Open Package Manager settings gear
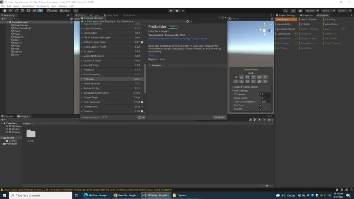Image resolution: width=354 pixels, height=199 pixels. click(x=188, y=21)
